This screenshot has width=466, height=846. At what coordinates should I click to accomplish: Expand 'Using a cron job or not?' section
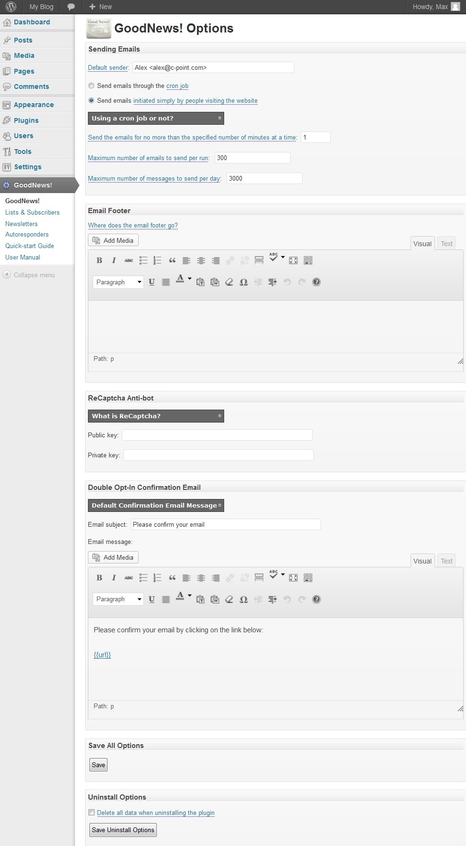[156, 119]
